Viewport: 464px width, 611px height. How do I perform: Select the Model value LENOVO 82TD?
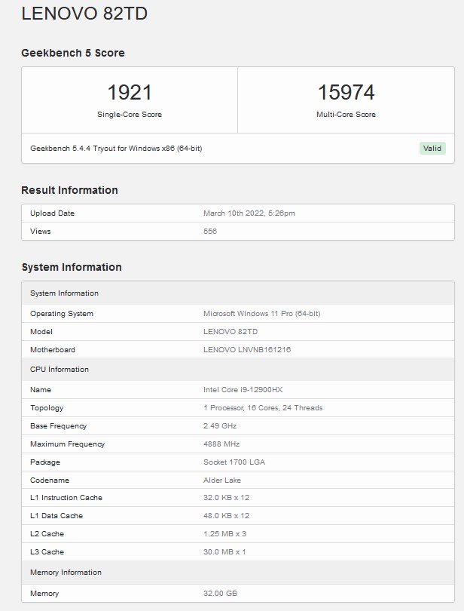click(230, 332)
